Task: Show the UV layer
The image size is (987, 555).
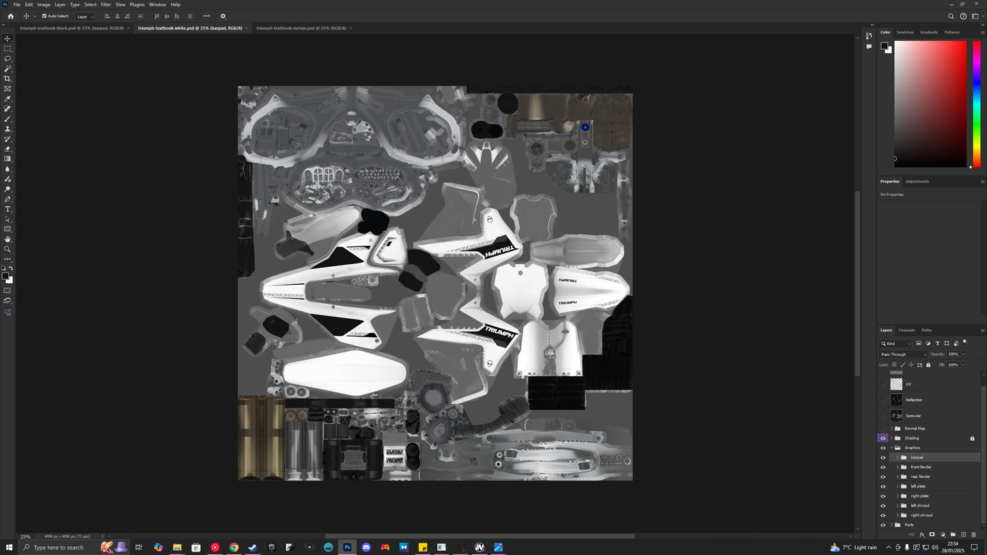Action: 882,384
